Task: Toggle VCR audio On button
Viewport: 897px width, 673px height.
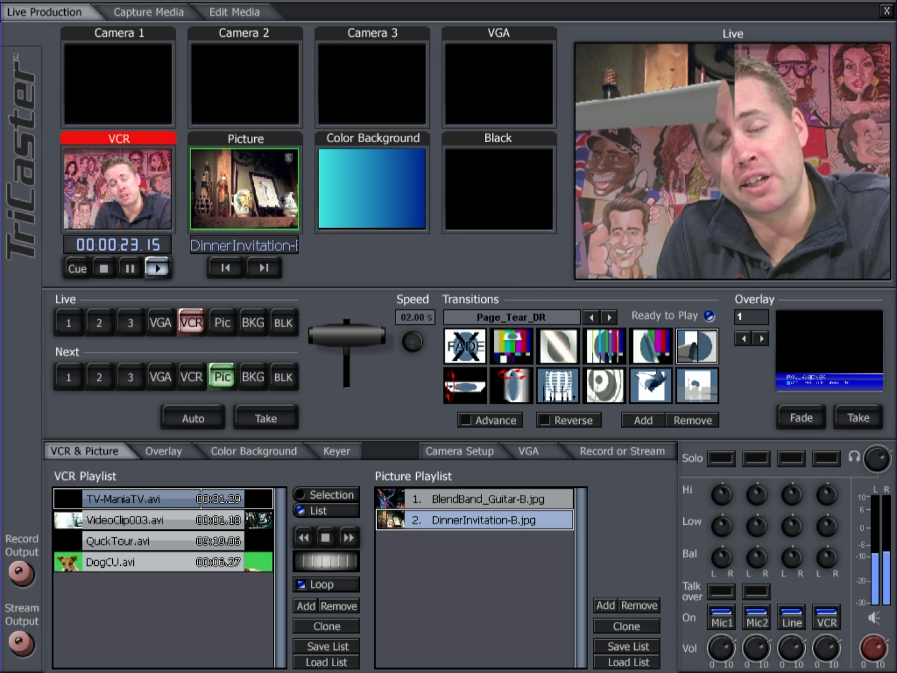Action: [x=826, y=617]
